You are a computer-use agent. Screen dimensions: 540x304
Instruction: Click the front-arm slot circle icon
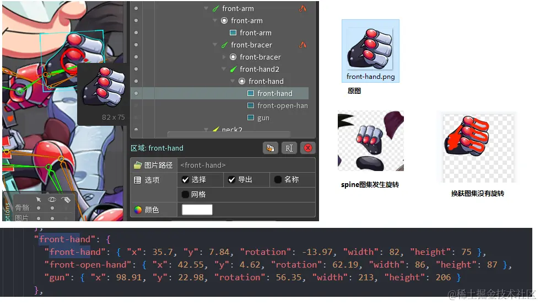[x=224, y=20]
